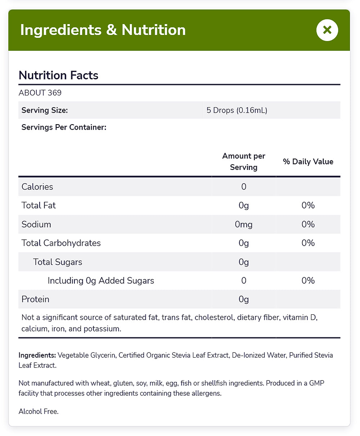
Task: Close the Ingredients & Nutrition dialog
Action: [x=327, y=30]
